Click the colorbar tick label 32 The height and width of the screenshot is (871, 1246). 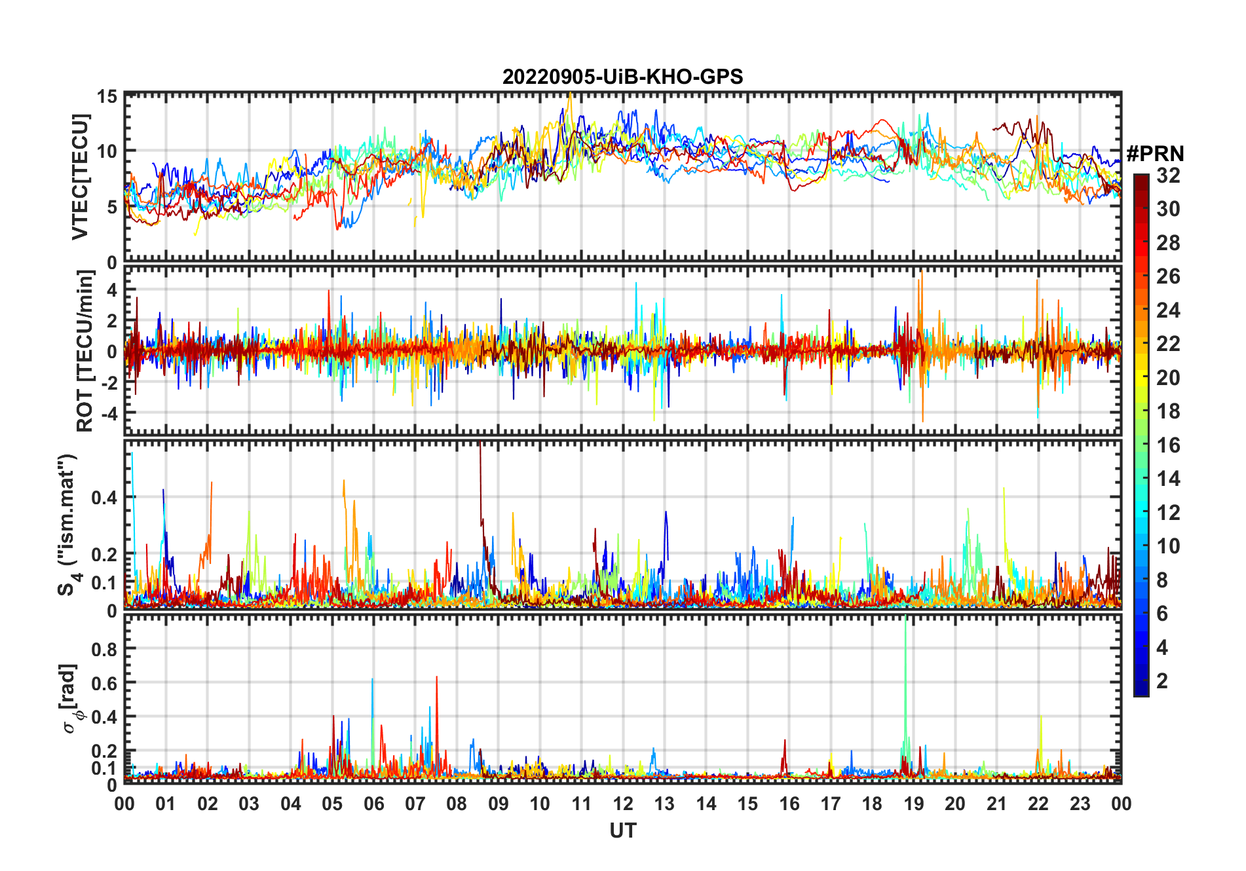(1168, 176)
